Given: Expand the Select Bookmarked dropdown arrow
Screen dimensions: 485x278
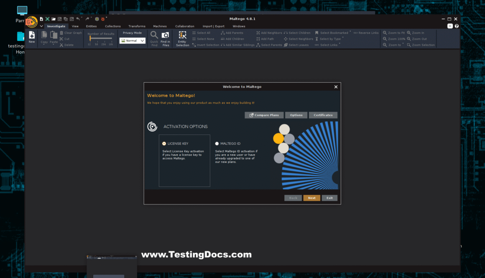Looking at the screenshot, I should (350, 32).
